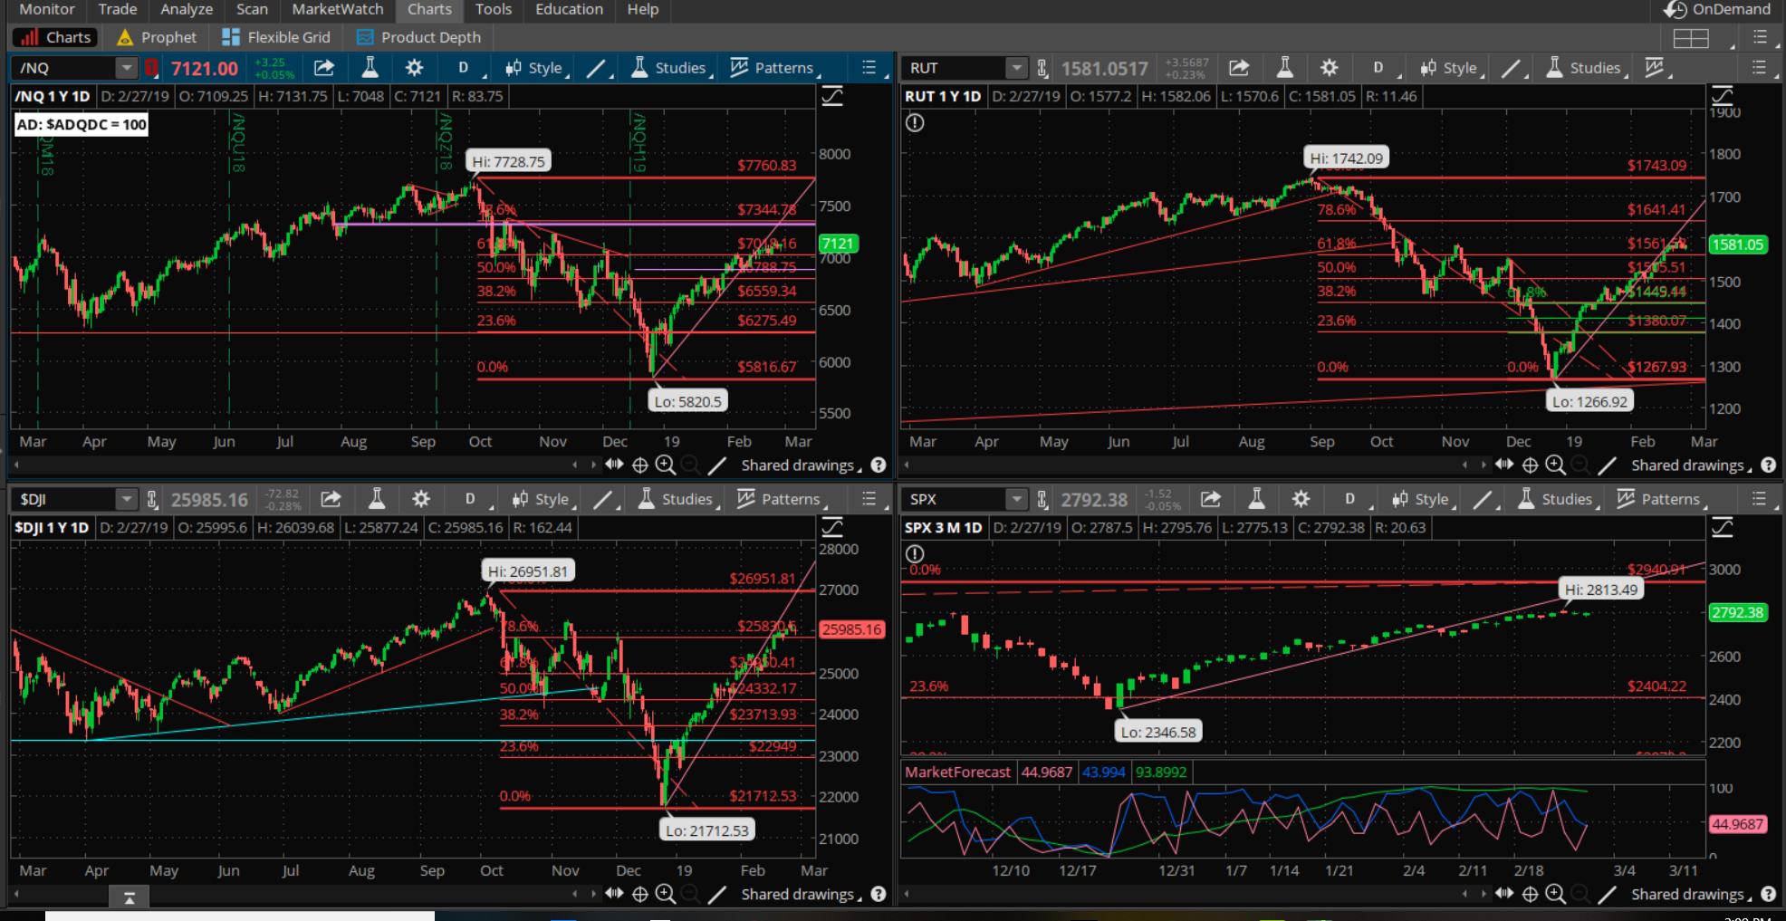The image size is (1786, 921).
Task: Click the Share icon in the $DJI chart toolbar
Action: tap(331, 499)
